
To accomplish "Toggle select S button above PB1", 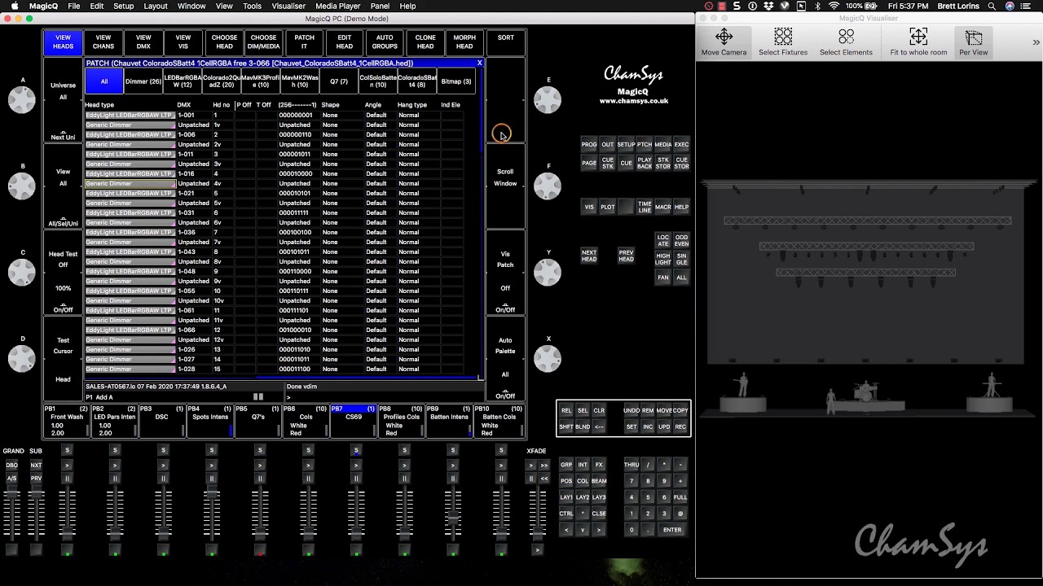I will [67, 450].
